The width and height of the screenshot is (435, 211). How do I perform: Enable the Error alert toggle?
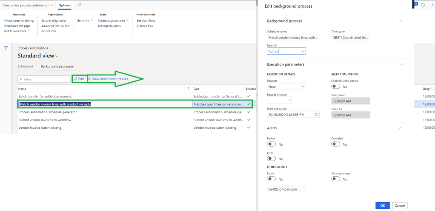271,159
